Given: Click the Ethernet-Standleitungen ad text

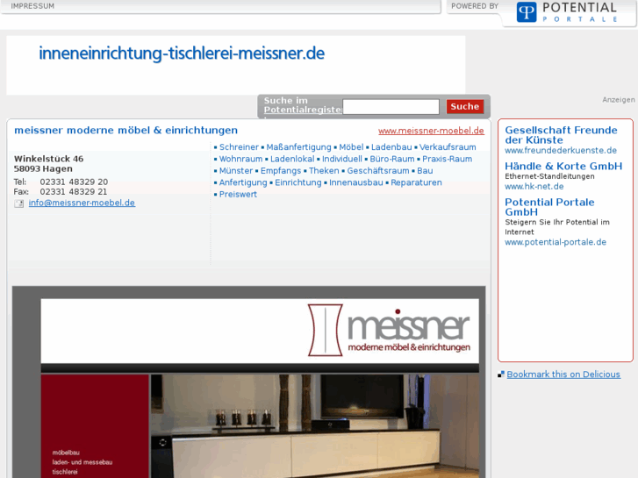Looking at the screenshot, I should (x=549, y=176).
